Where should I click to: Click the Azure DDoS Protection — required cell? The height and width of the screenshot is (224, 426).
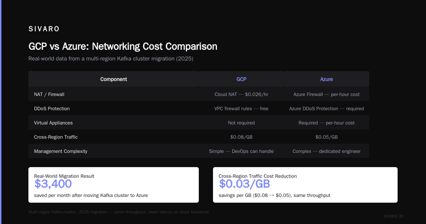pyautogui.click(x=327, y=109)
